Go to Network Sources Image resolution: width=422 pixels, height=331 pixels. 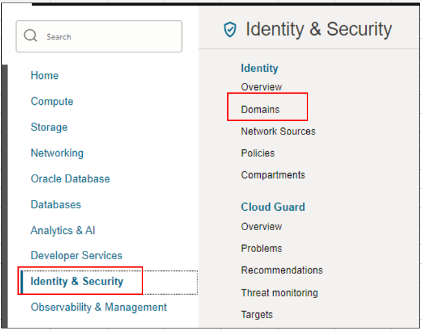(278, 131)
